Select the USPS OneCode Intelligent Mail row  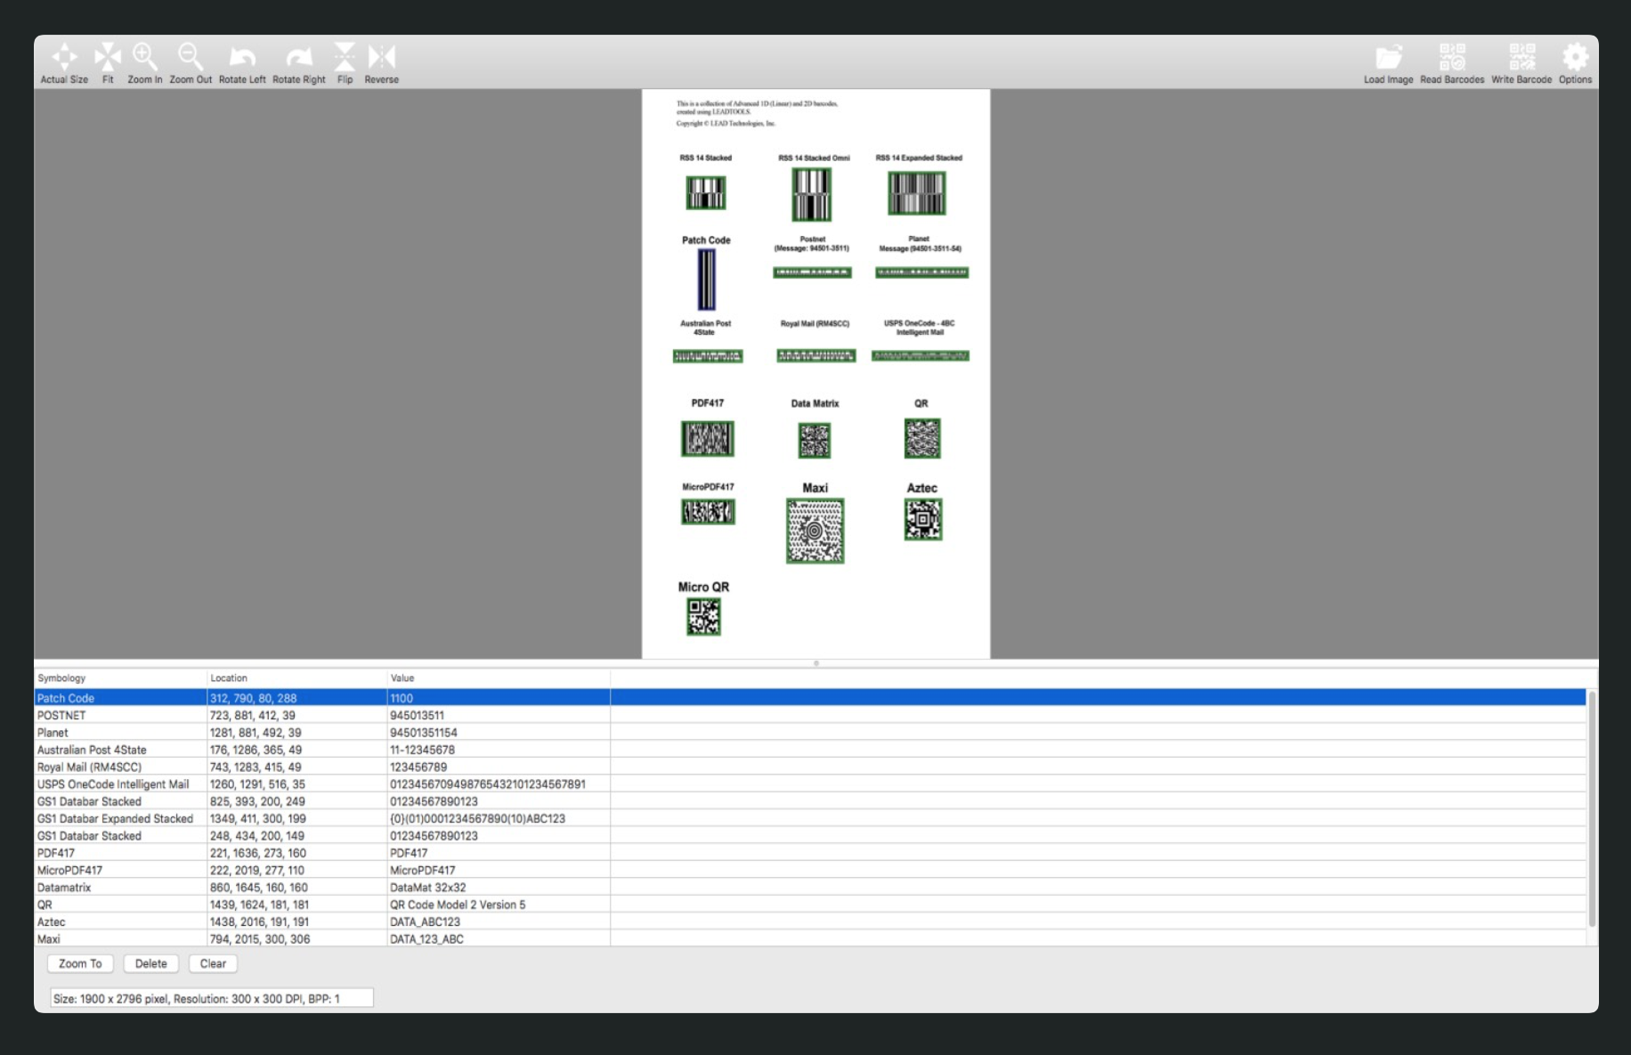(x=810, y=784)
